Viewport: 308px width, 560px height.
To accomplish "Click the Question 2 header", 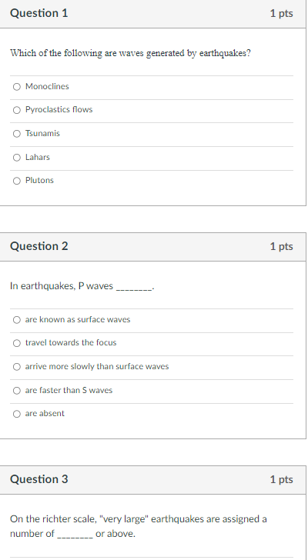I will point(39,246).
